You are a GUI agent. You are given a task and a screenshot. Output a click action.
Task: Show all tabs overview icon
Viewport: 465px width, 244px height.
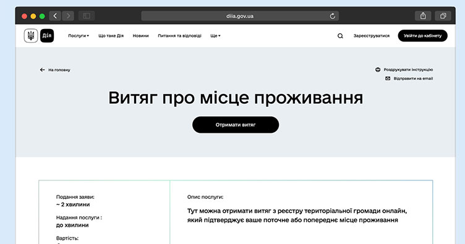coord(443,16)
